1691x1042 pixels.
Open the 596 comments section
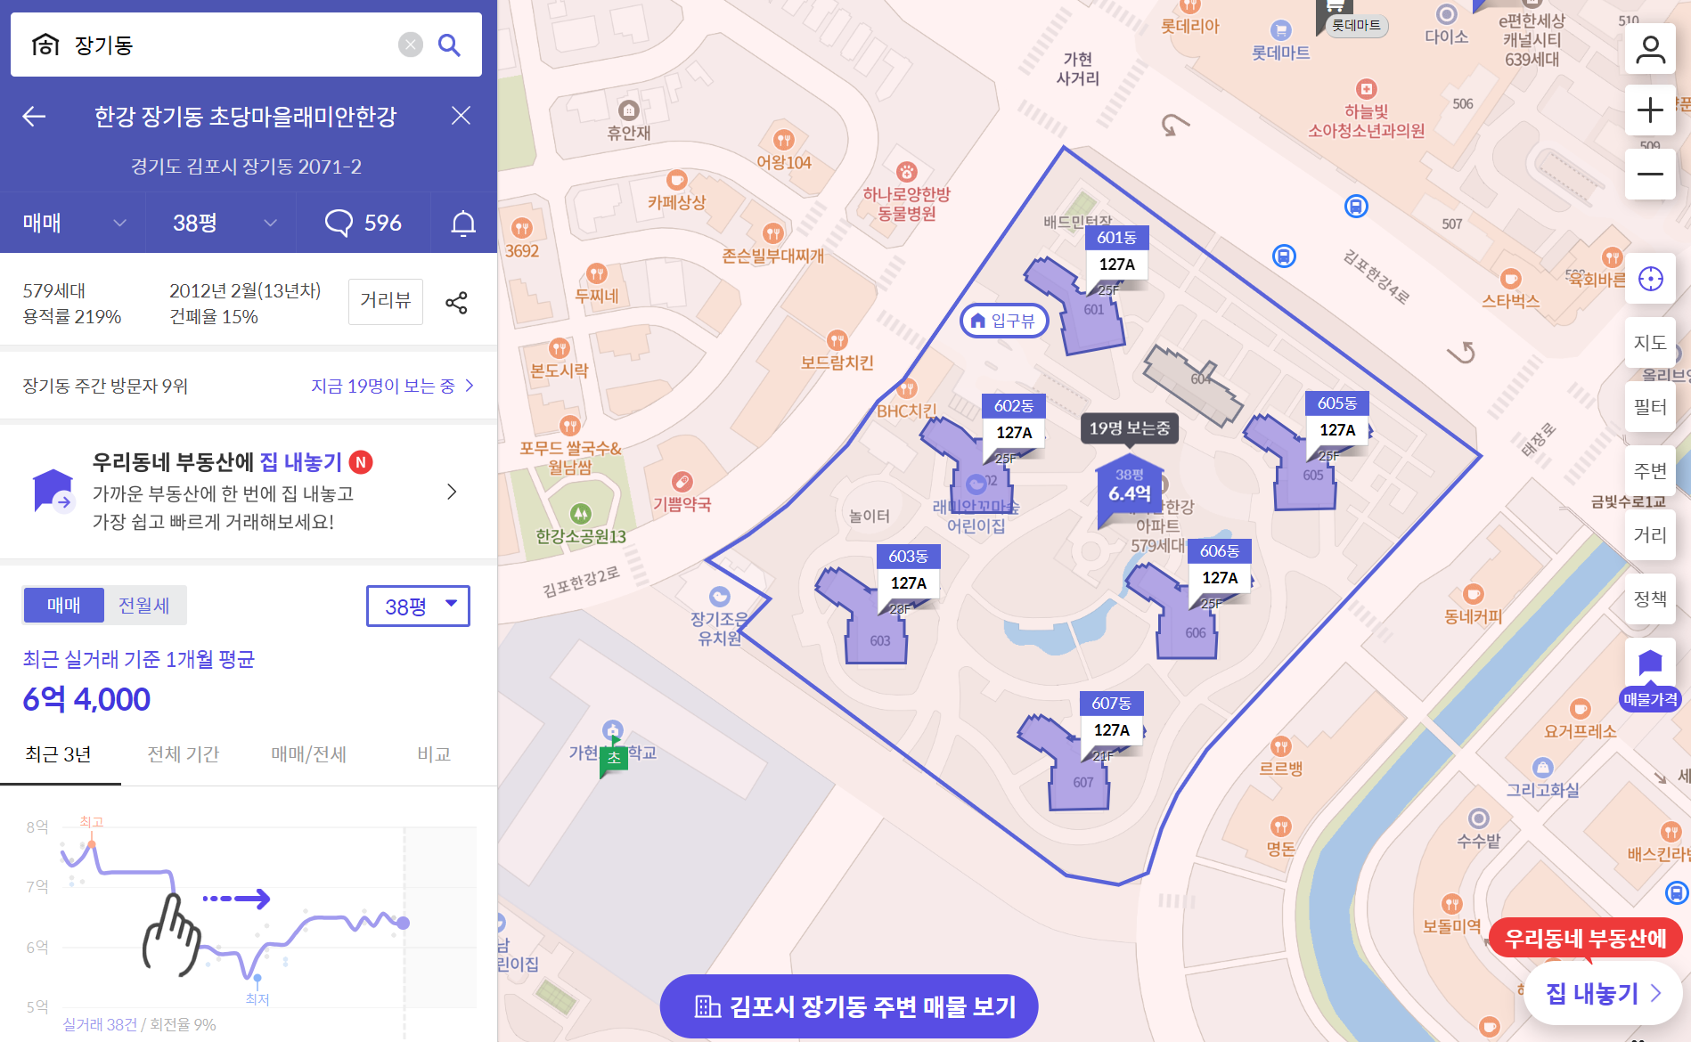(364, 223)
